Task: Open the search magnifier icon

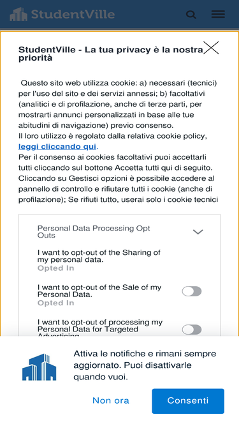Action: pyautogui.click(x=191, y=15)
